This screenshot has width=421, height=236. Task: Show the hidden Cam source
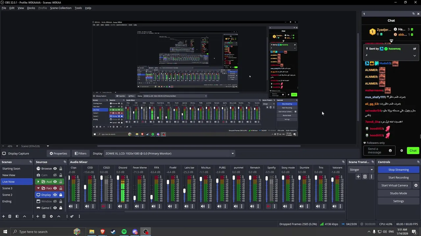point(55,175)
